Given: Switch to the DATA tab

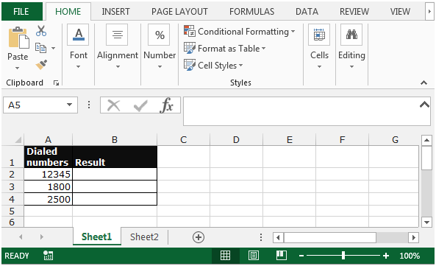Looking at the screenshot, I should (307, 11).
